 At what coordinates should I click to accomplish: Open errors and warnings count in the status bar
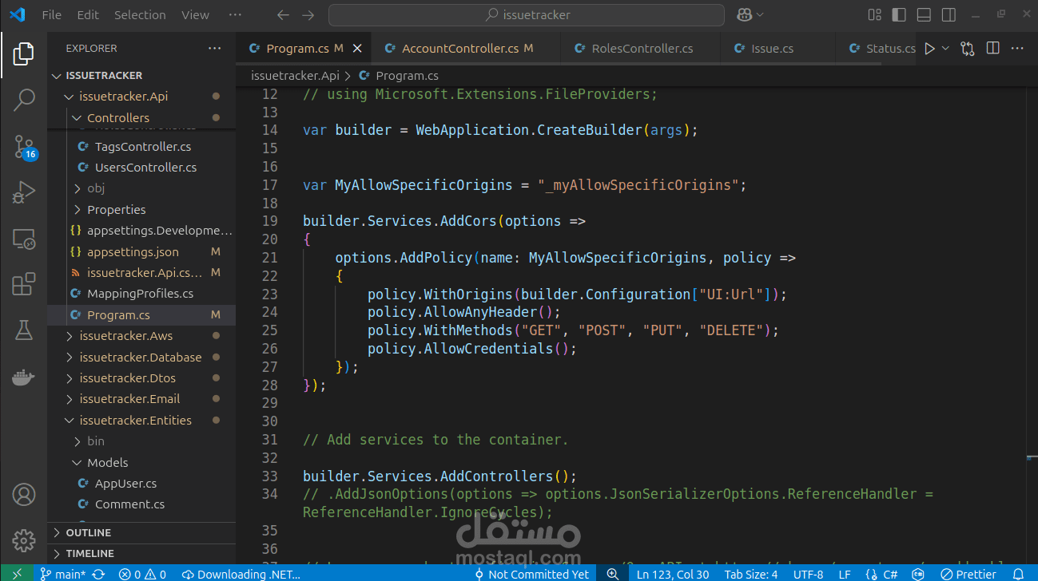(142, 574)
